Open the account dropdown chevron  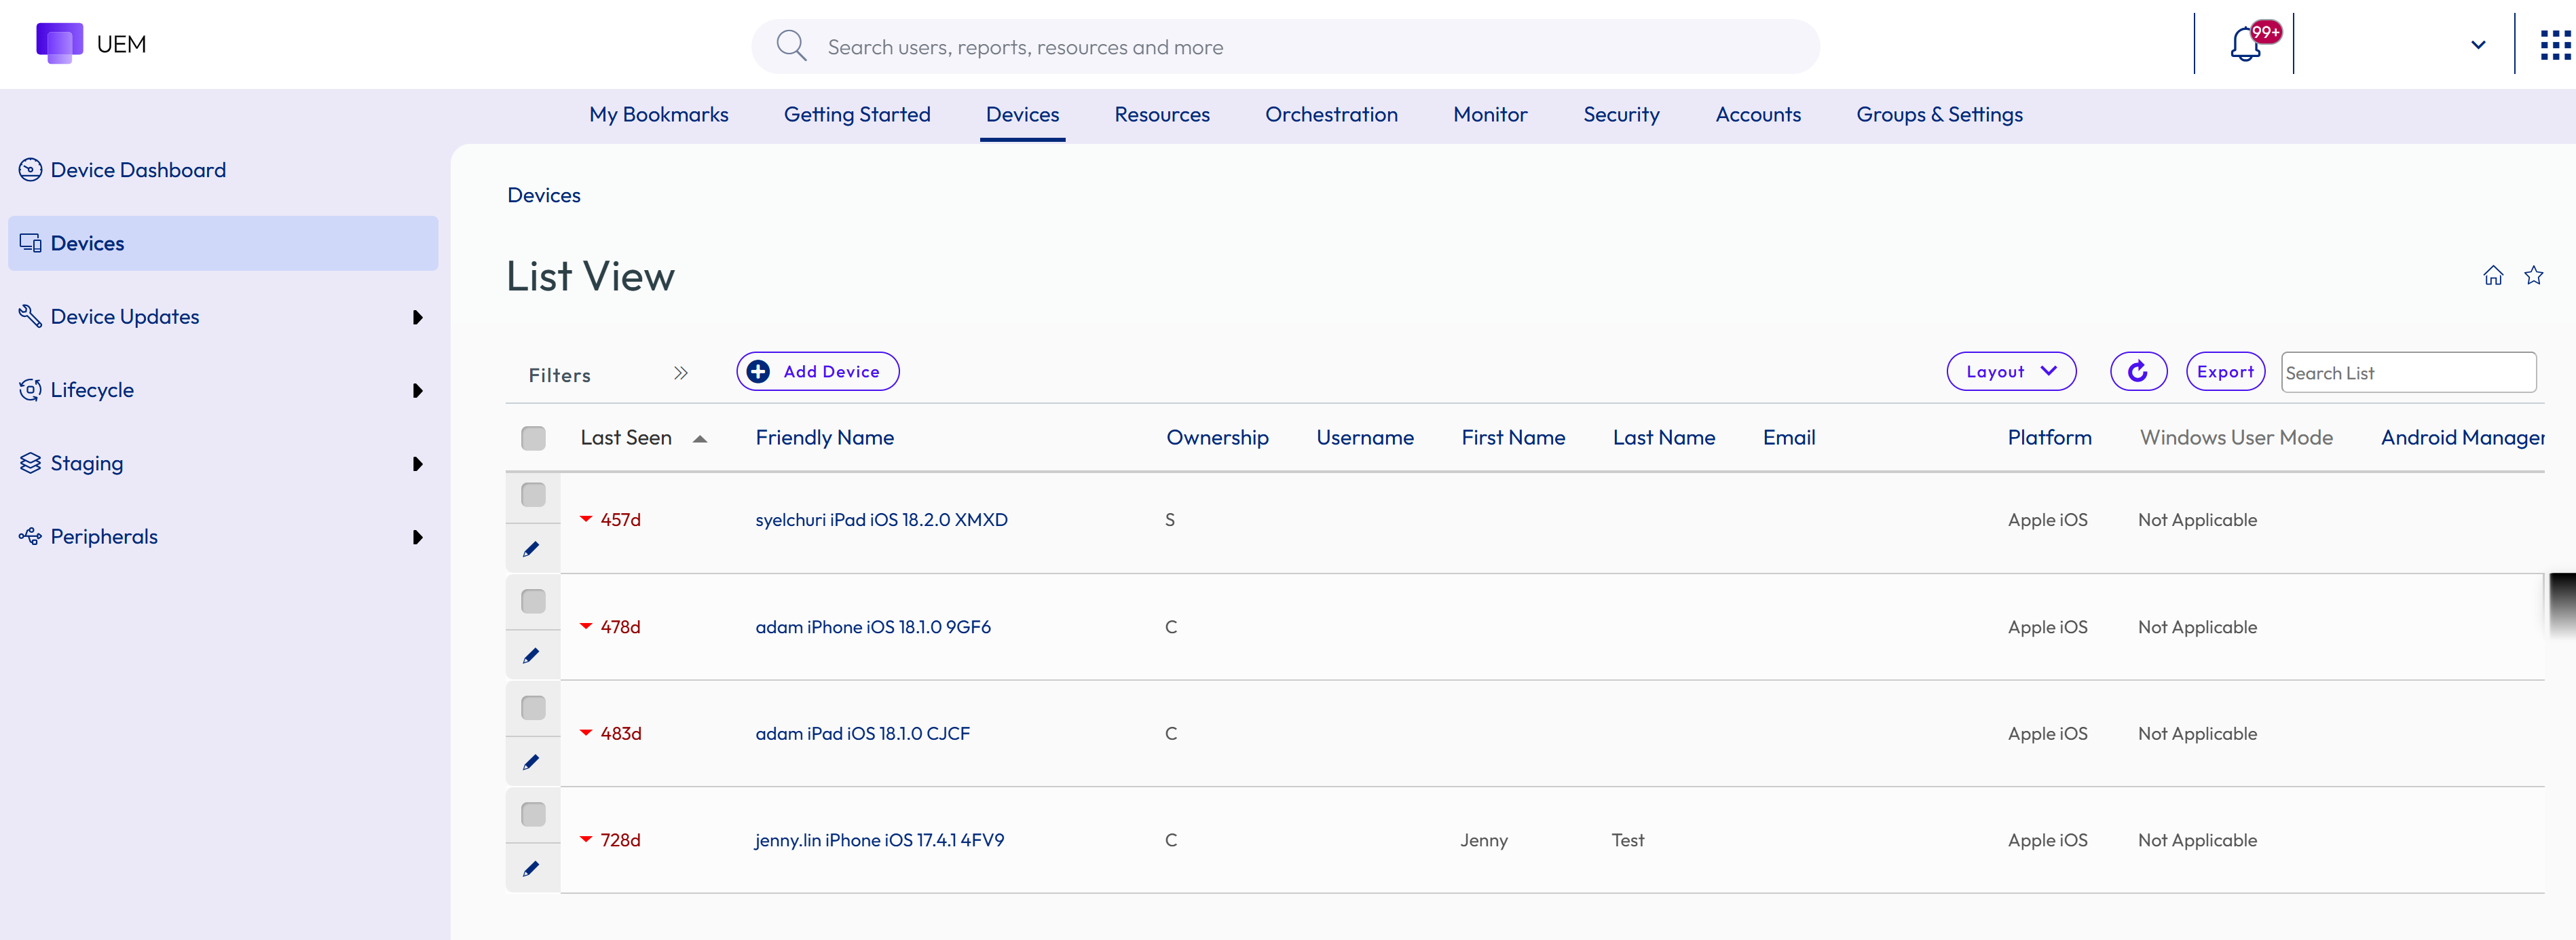point(2478,45)
